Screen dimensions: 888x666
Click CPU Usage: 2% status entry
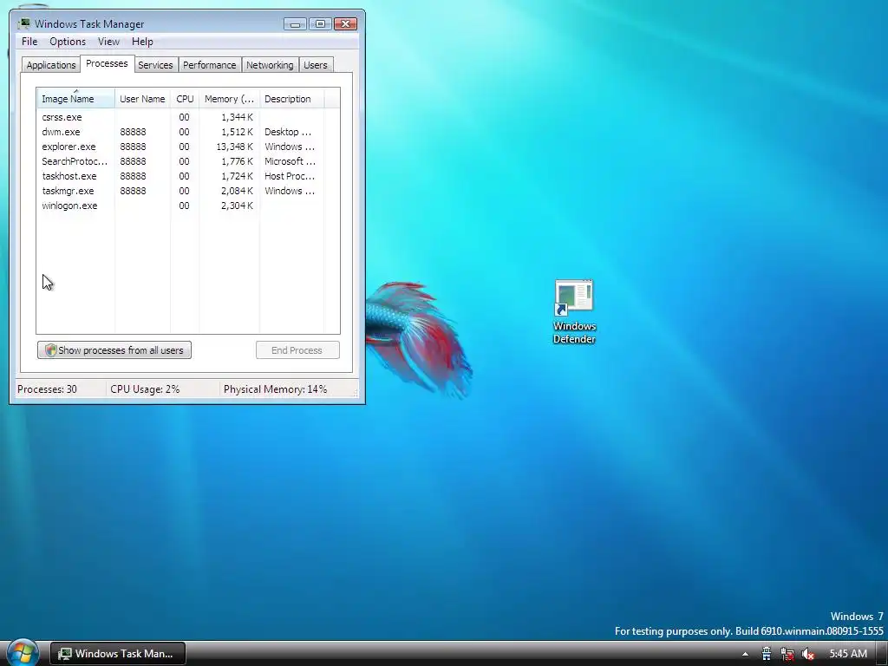(x=145, y=389)
